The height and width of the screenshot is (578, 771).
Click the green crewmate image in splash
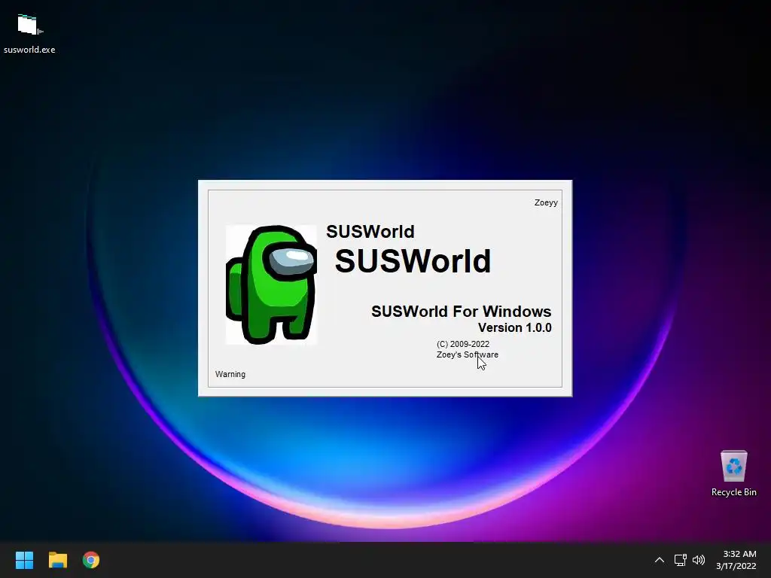click(271, 284)
